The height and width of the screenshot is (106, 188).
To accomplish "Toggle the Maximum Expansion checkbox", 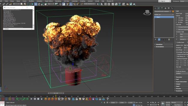I will (177, 59).
